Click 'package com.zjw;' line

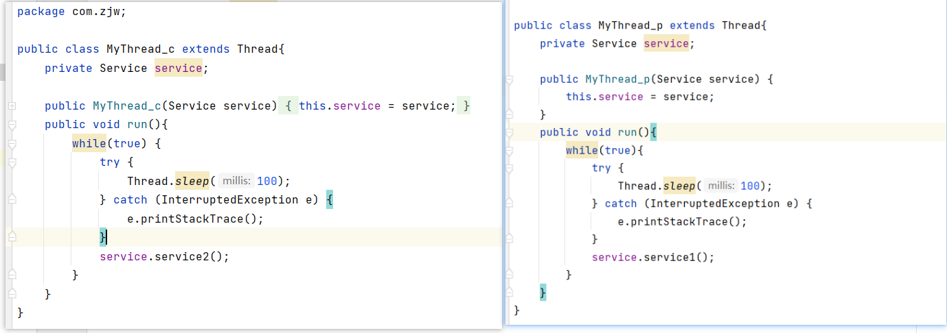[x=72, y=12]
